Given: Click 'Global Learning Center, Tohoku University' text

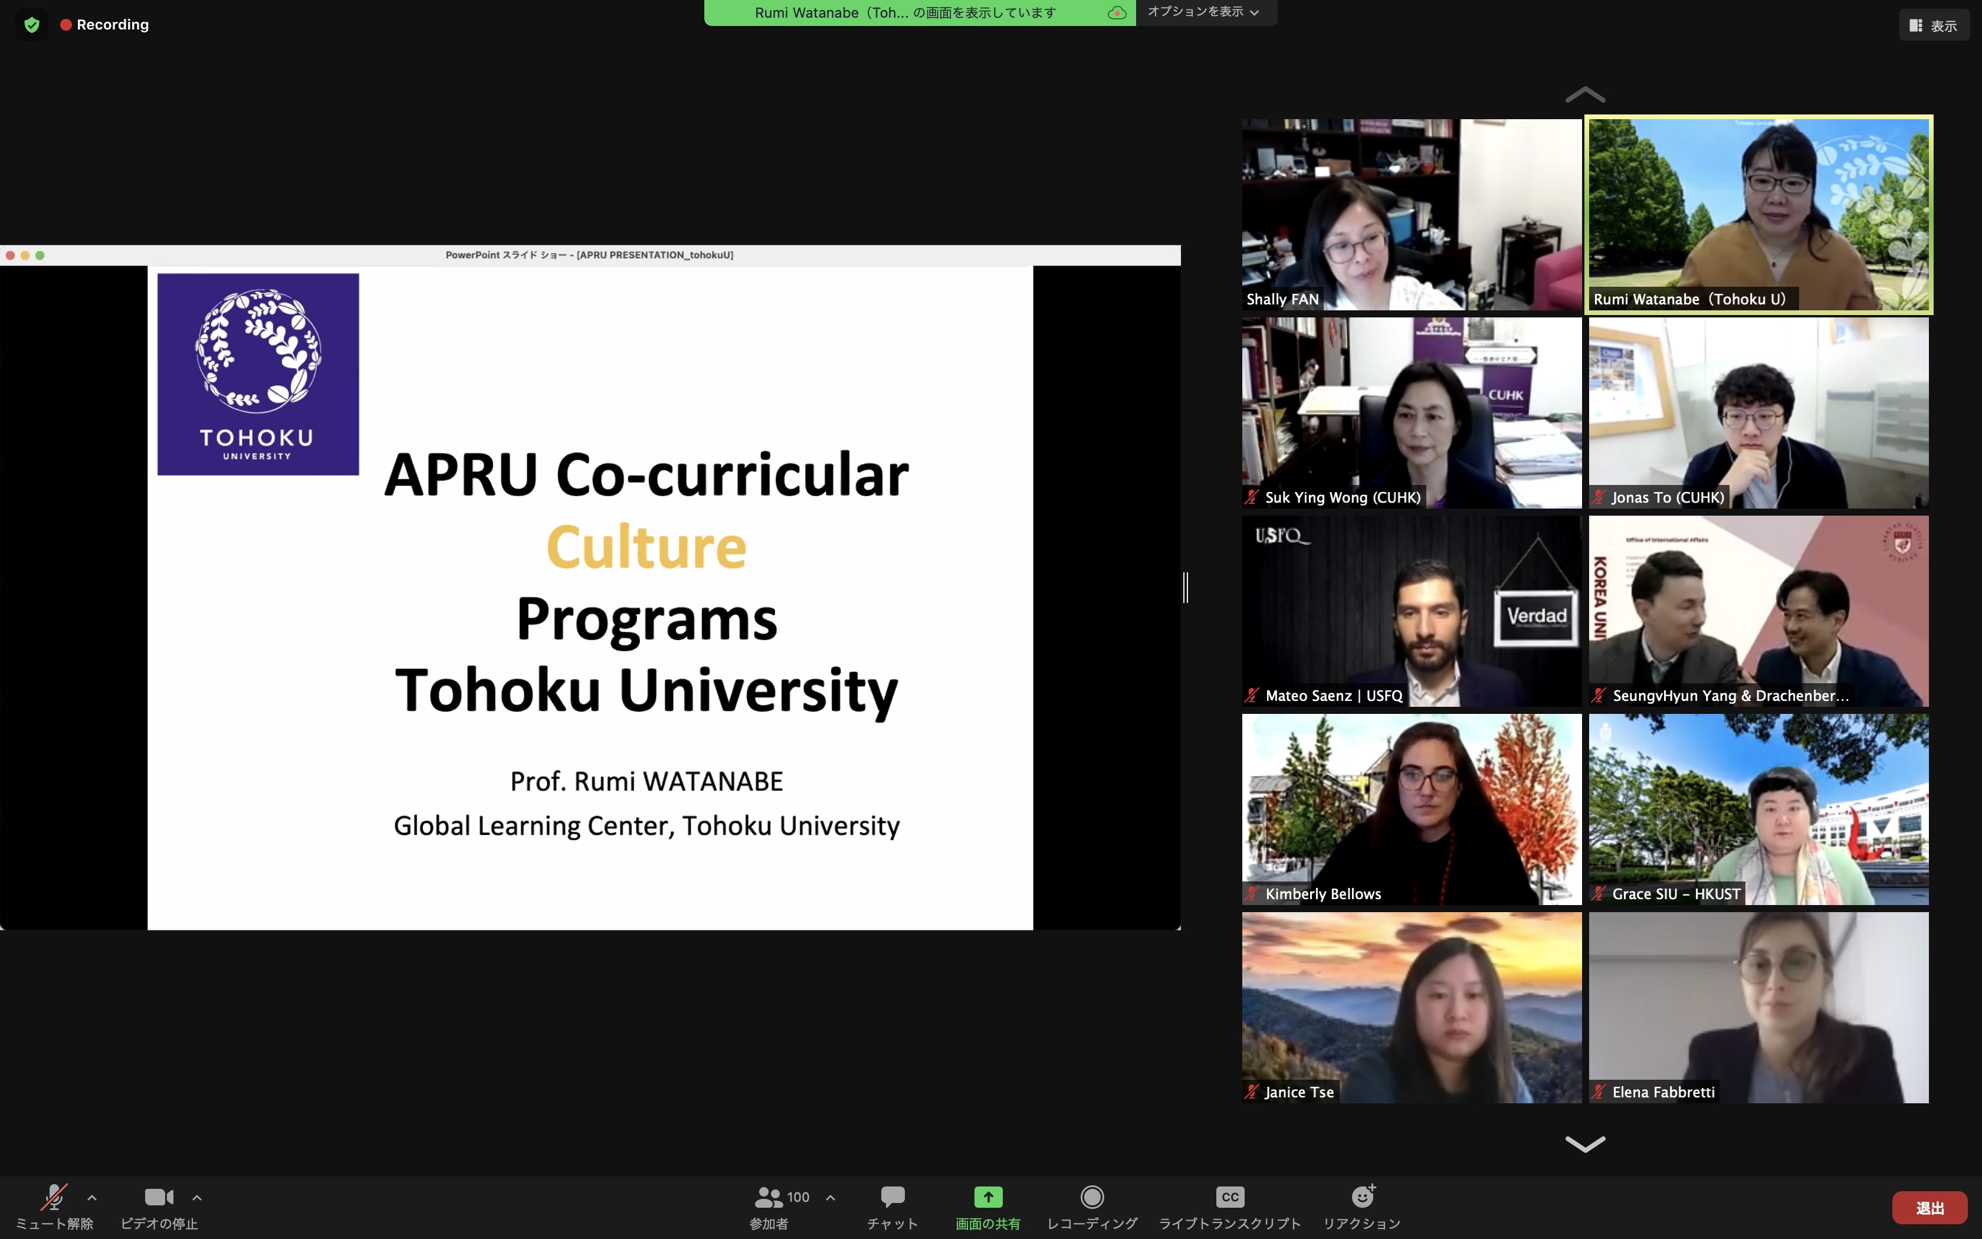Looking at the screenshot, I should click(x=646, y=825).
